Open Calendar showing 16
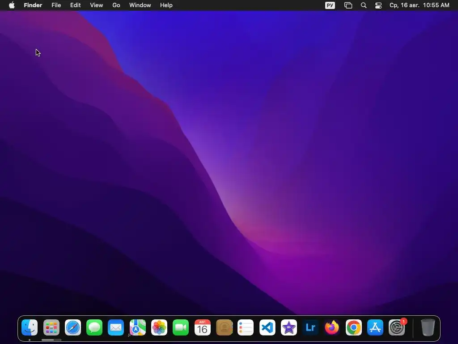Screen dimensions: 458x344 click(203, 327)
